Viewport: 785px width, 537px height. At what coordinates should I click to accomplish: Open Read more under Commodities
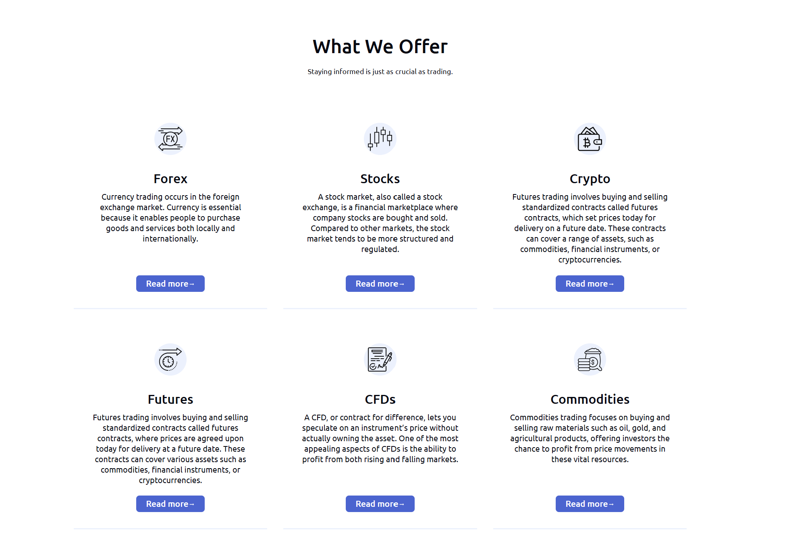coord(590,504)
